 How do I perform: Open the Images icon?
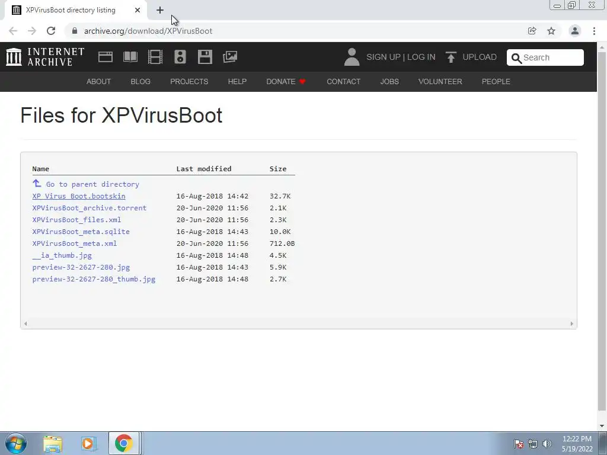230,57
